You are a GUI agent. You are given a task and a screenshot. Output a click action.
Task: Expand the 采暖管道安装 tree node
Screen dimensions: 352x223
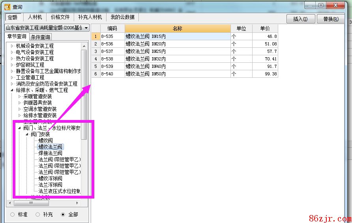[x=20, y=96]
